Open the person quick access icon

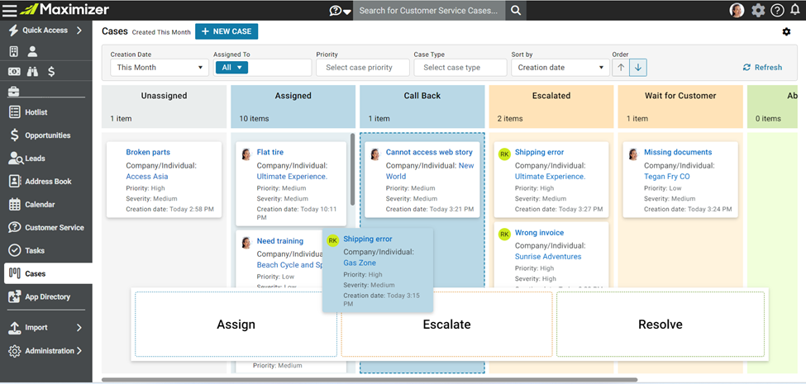click(32, 51)
